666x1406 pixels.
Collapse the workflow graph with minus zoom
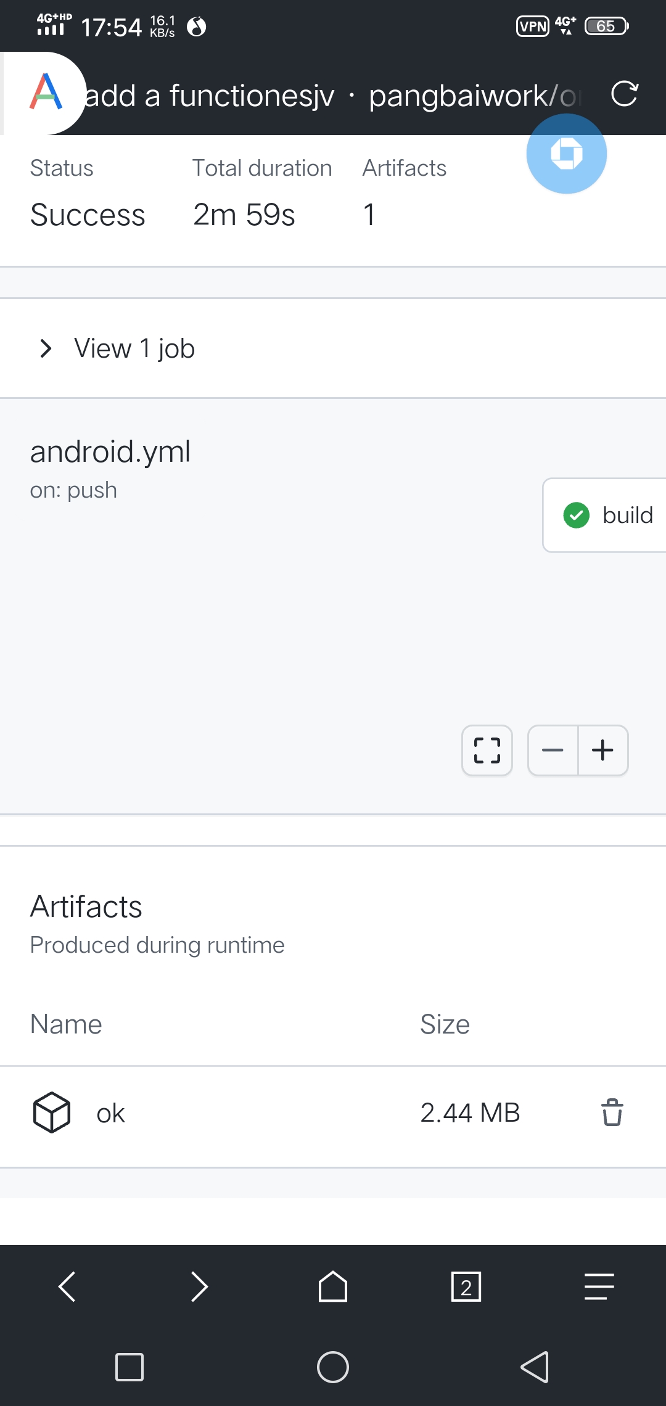pyautogui.click(x=553, y=750)
